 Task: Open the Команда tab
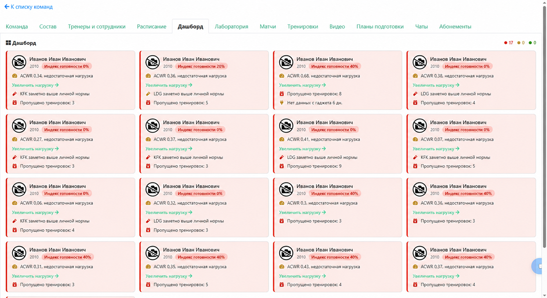coord(17,26)
